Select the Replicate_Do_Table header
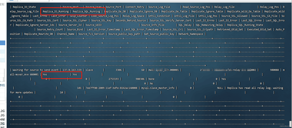 click(174, 11)
